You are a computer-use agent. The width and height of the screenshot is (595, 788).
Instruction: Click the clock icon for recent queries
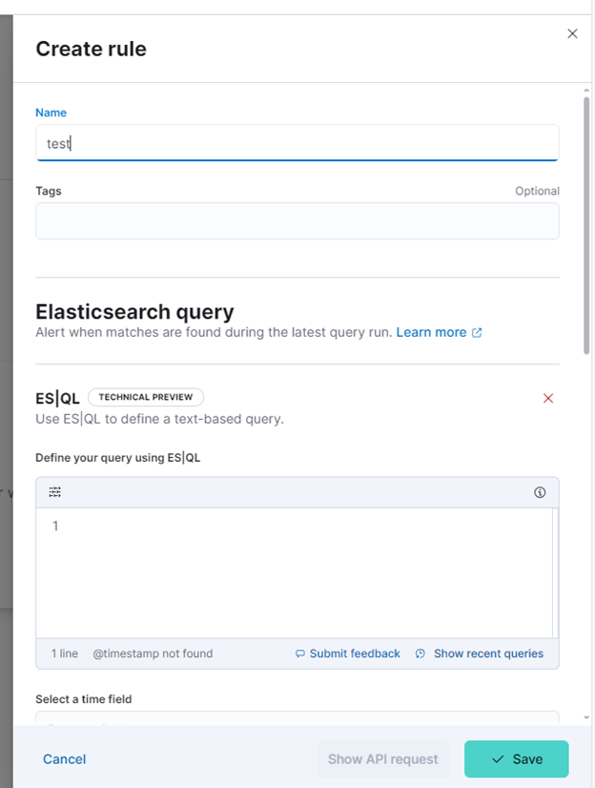pyautogui.click(x=421, y=653)
